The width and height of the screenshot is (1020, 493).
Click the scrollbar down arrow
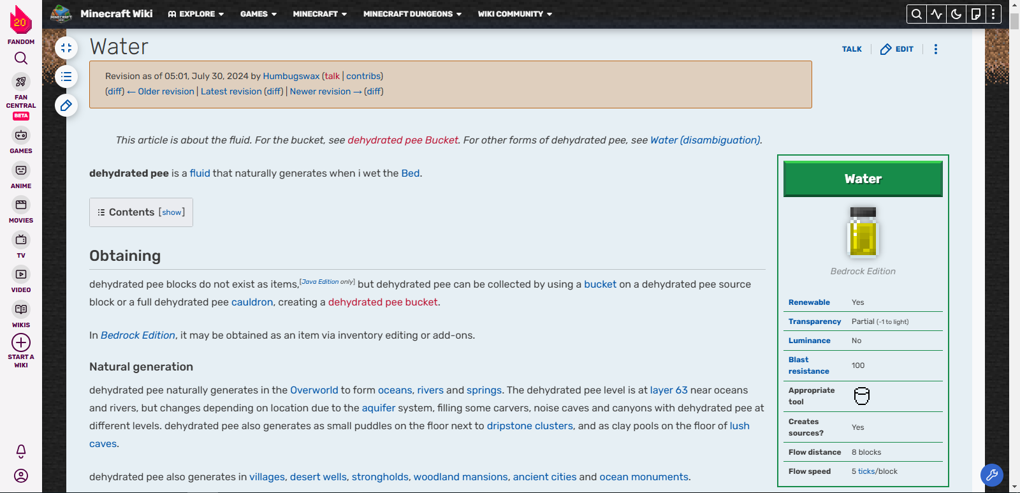tap(1014, 487)
